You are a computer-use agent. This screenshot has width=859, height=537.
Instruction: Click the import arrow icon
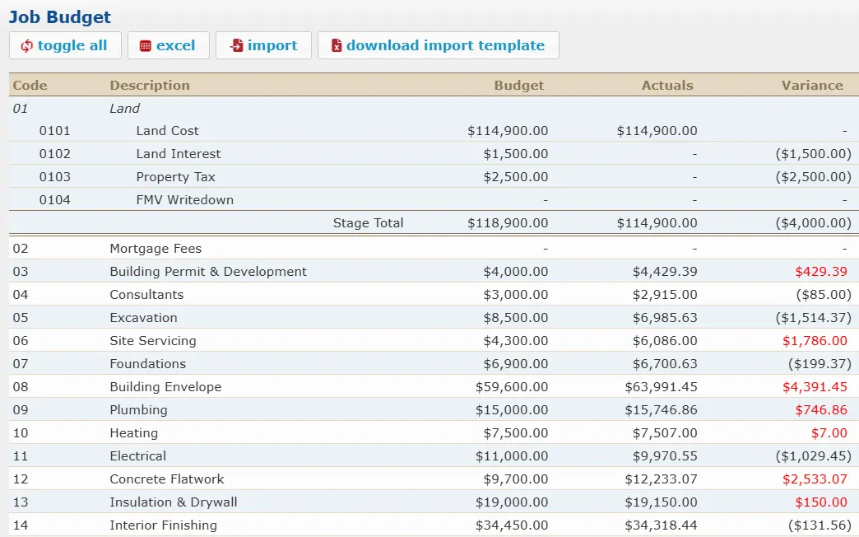tap(236, 45)
